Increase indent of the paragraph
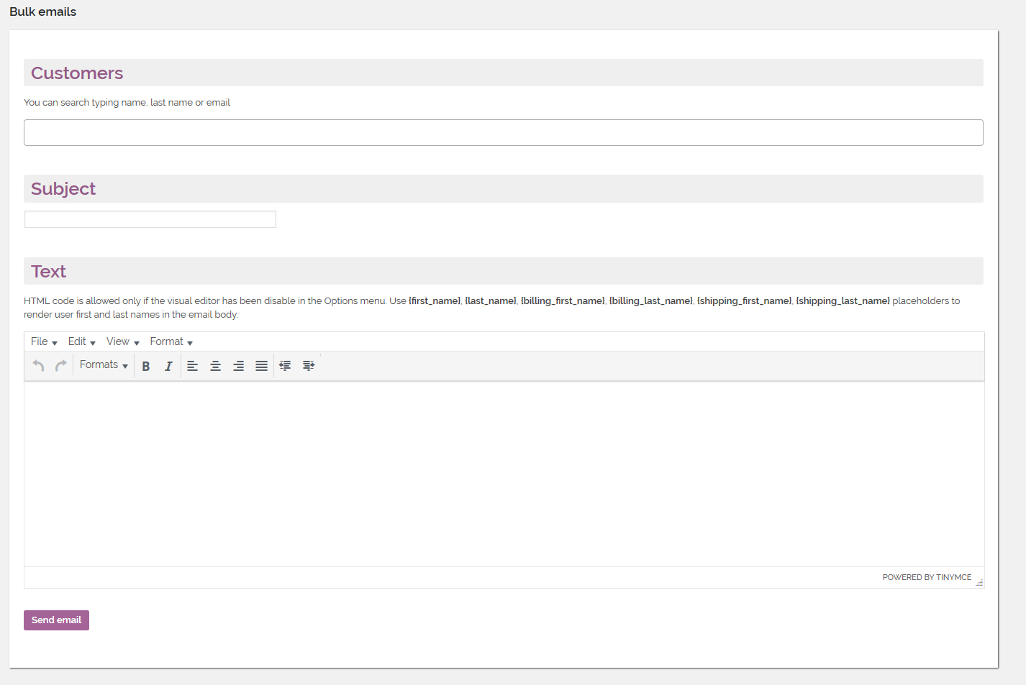 (309, 366)
